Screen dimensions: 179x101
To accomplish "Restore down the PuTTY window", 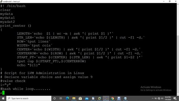I will point(170,1).
